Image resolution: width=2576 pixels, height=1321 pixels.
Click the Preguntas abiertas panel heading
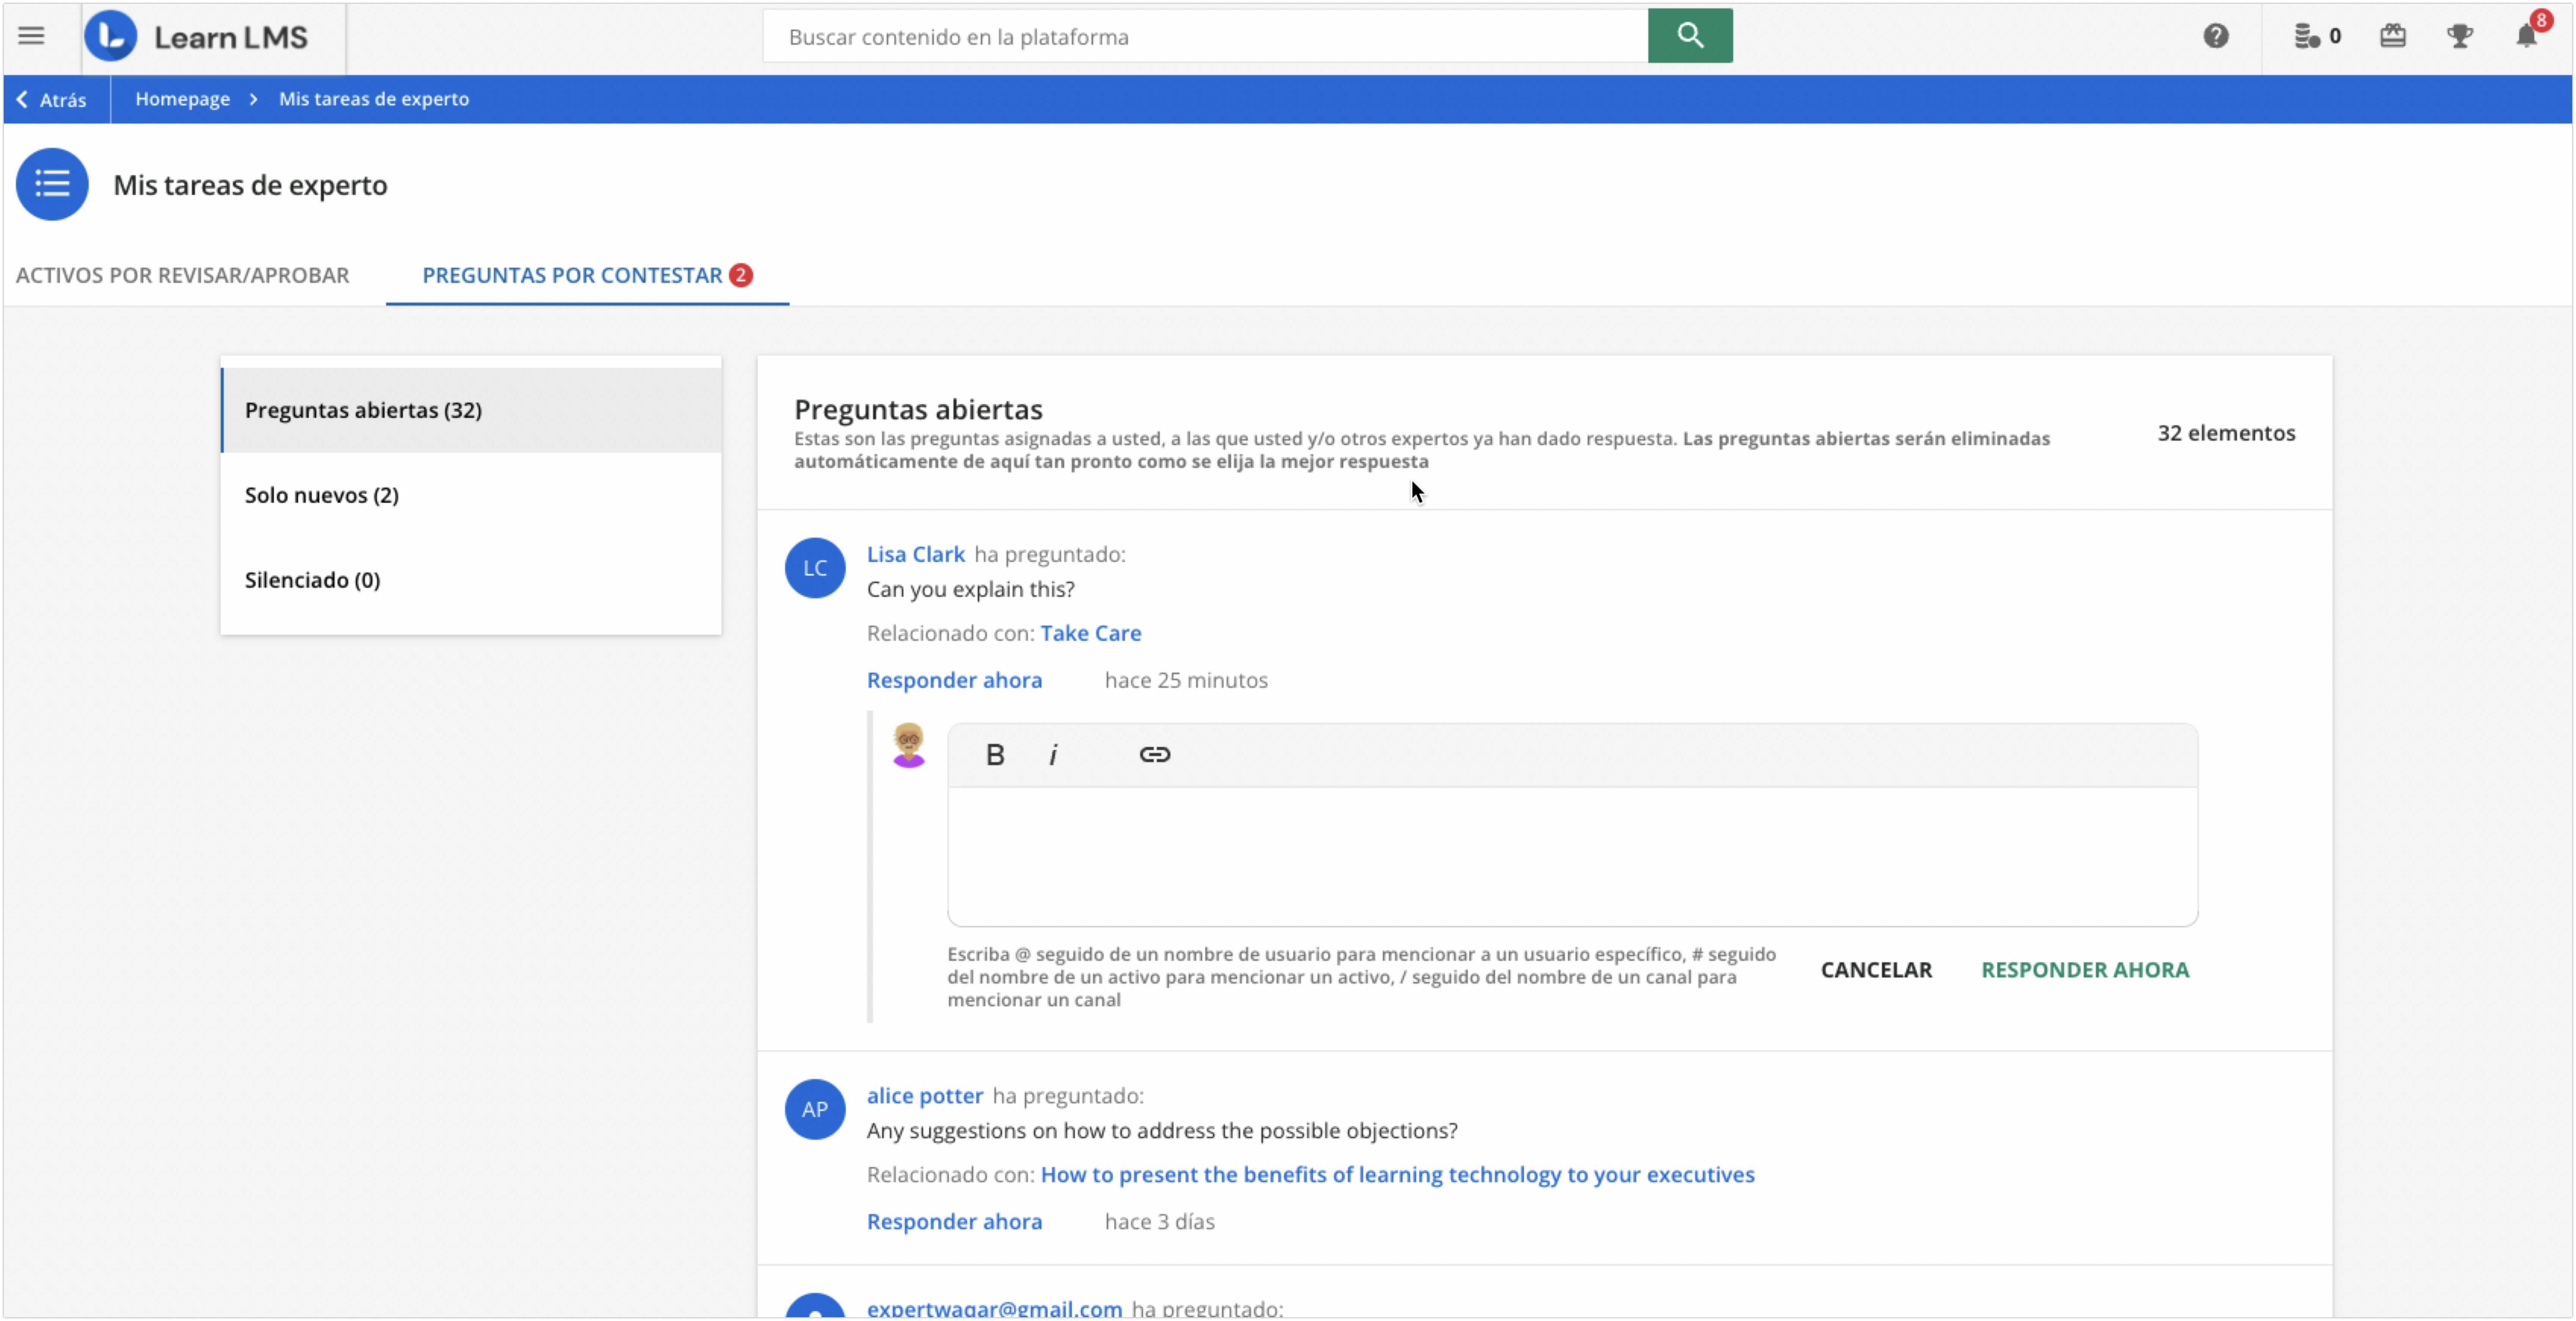tap(917, 410)
